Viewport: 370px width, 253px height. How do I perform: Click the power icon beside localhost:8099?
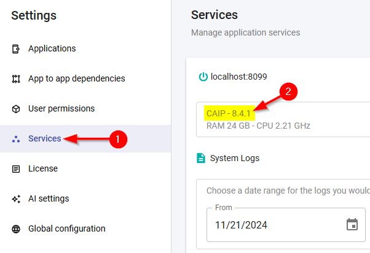click(203, 77)
